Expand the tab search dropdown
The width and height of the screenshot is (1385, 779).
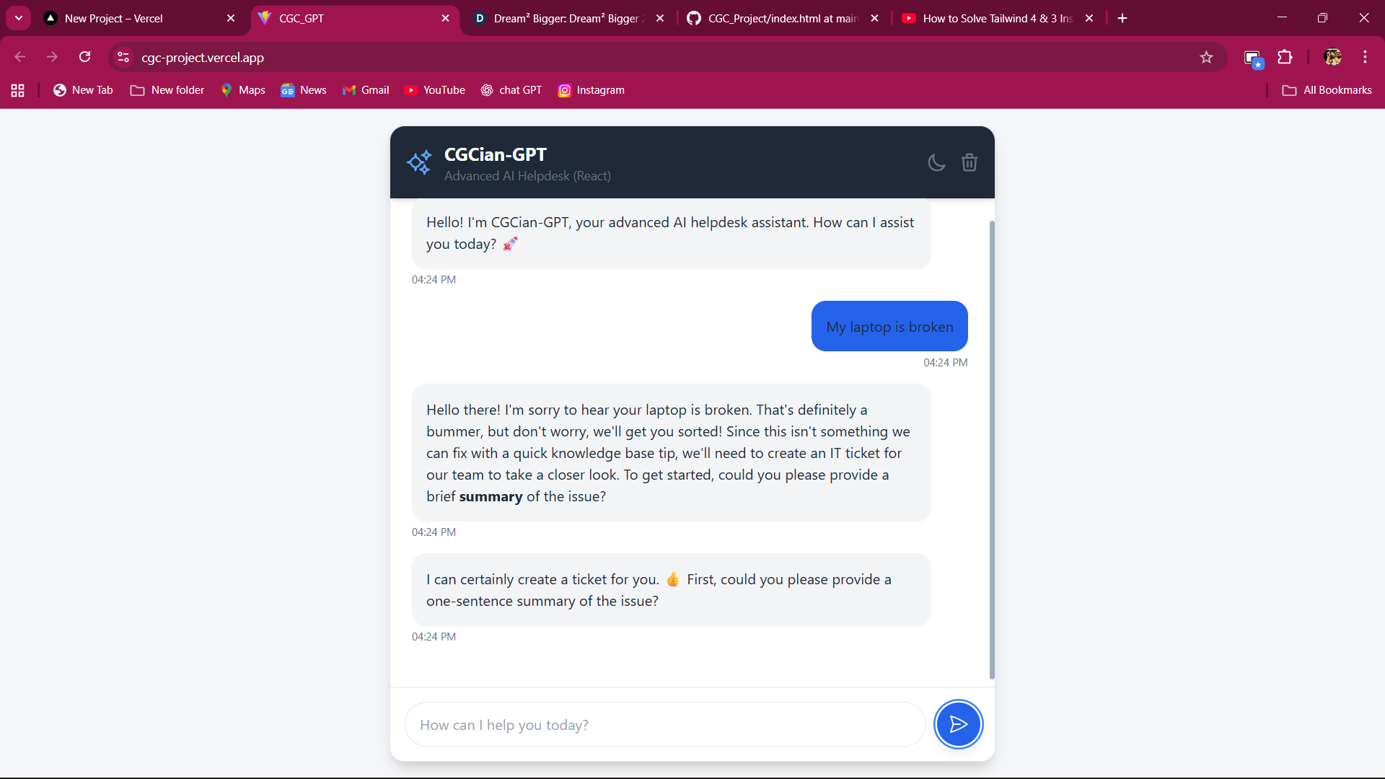pyautogui.click(x=19, y=18)
